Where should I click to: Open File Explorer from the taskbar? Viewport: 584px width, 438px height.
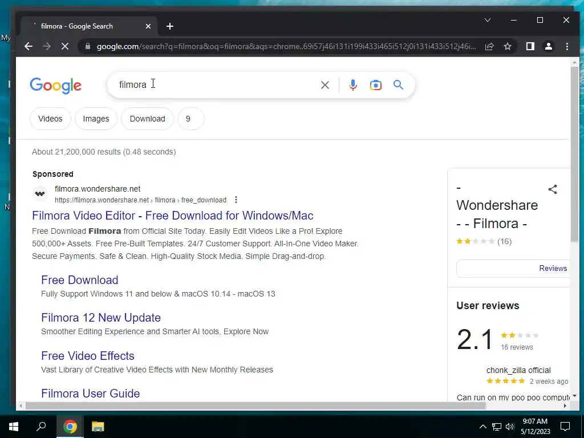click(x=98, y=427)
